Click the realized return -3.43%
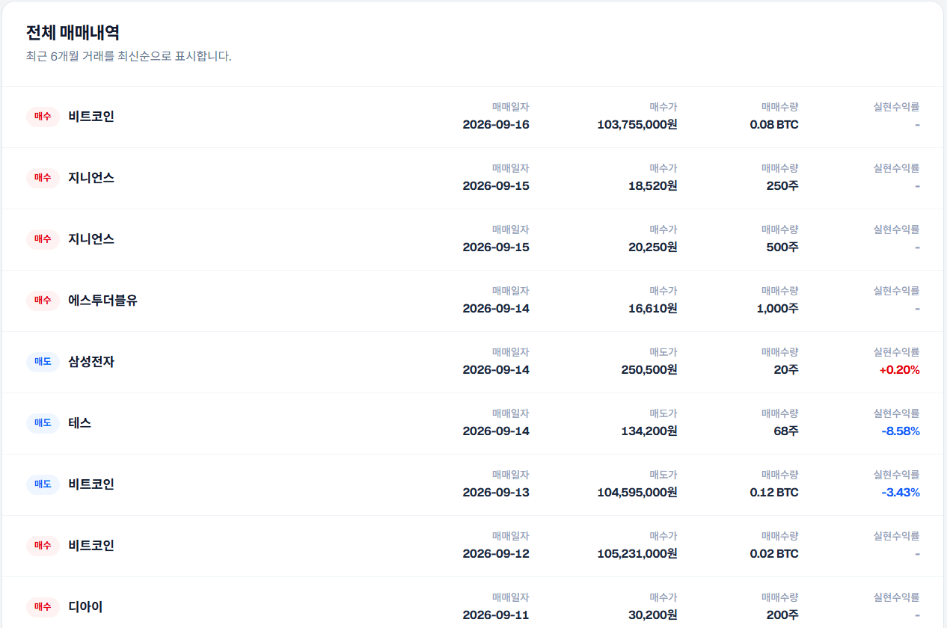Image resolution: width=947 pixels, height=628 pixels. click(901, 493)
